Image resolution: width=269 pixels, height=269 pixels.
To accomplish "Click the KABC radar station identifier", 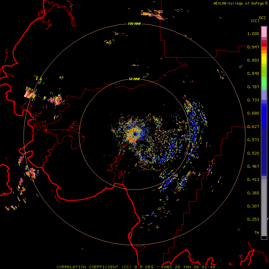I will (166, 267).
